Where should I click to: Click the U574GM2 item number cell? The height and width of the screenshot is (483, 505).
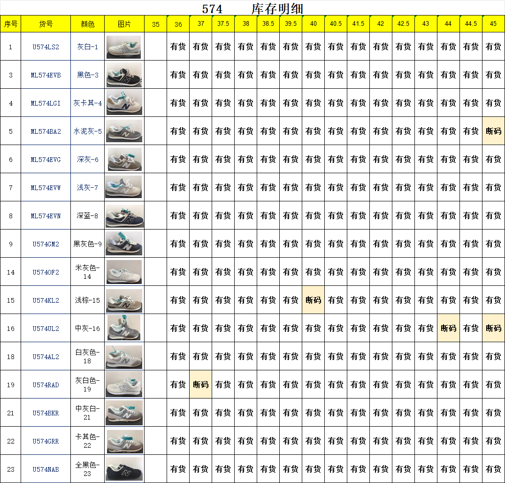click(46, 244)
